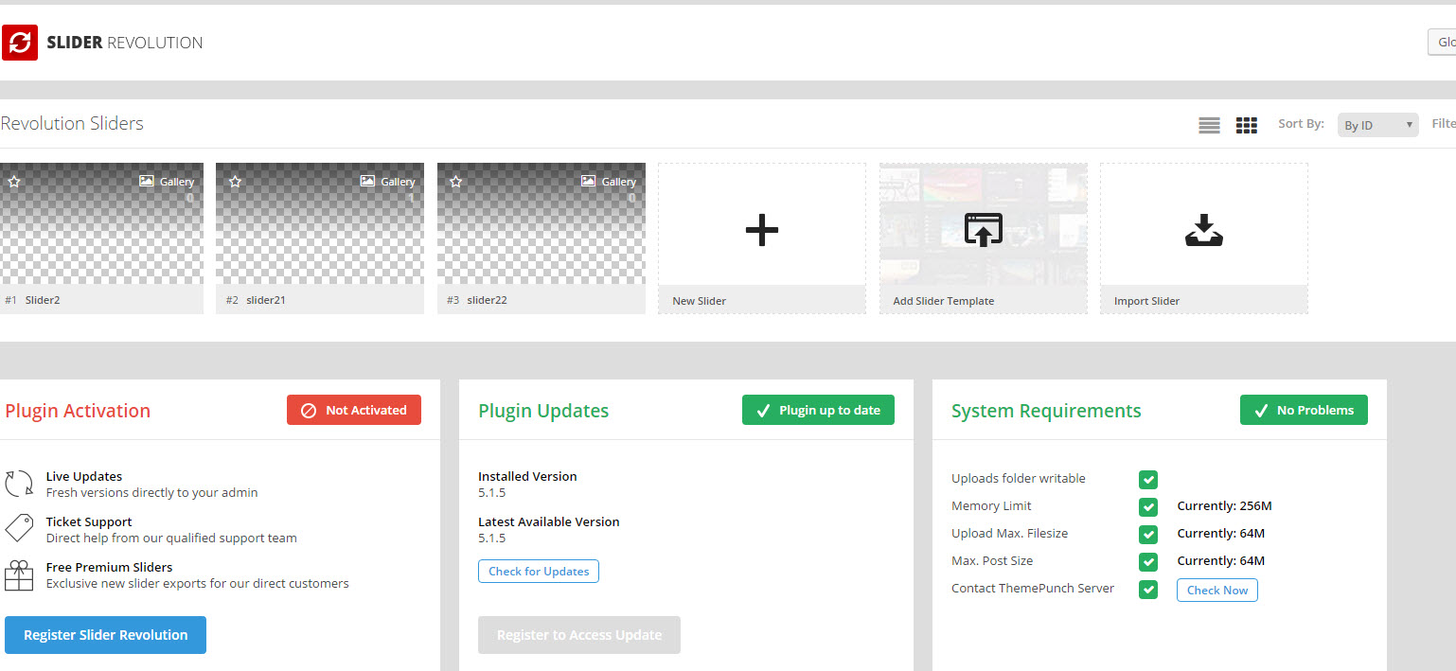1456x671 pixels.
Task: Click the Currently: 256M memory value
Action: click(1224, 506)
